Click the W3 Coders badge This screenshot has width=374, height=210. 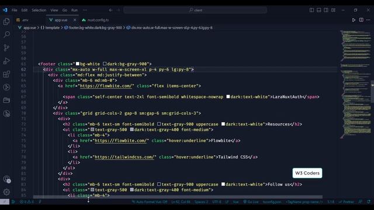click(x=307, y=173)
